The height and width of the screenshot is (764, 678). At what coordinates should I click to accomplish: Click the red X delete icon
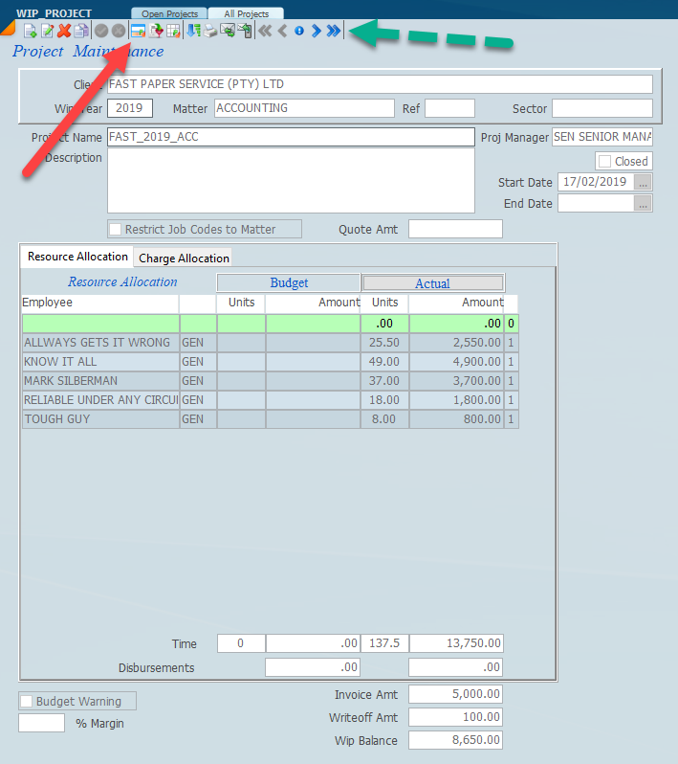coord(64,31)
